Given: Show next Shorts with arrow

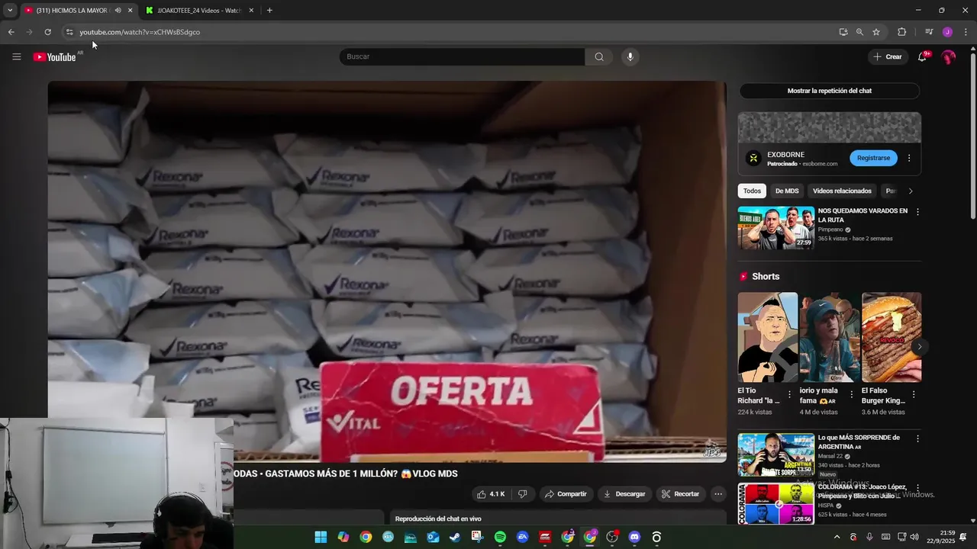Looking at the screenshot, I should click(x=920, y=347).
